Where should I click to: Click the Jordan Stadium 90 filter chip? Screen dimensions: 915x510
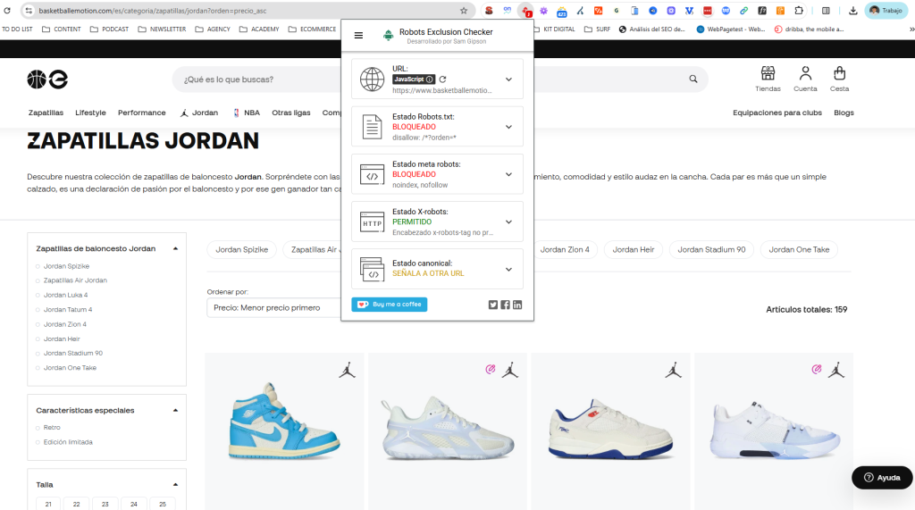(x=711, y=250)
